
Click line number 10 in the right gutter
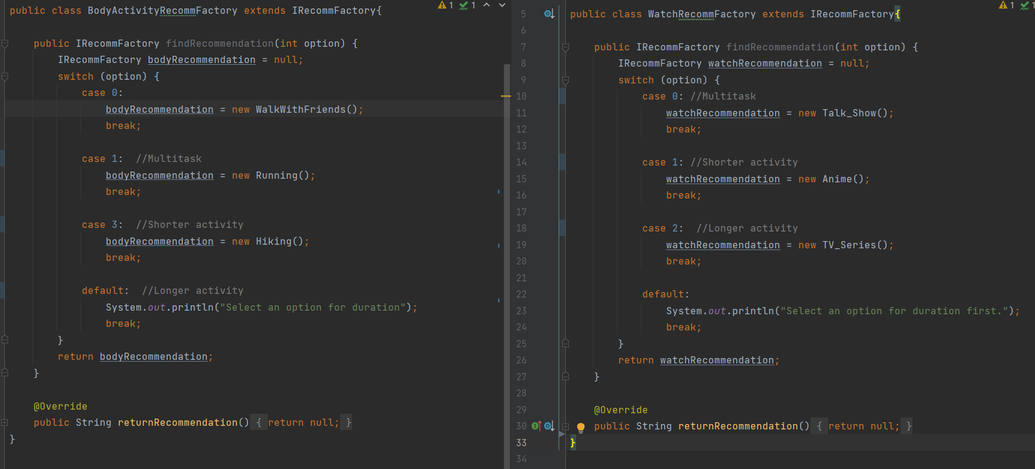point(521,96)
